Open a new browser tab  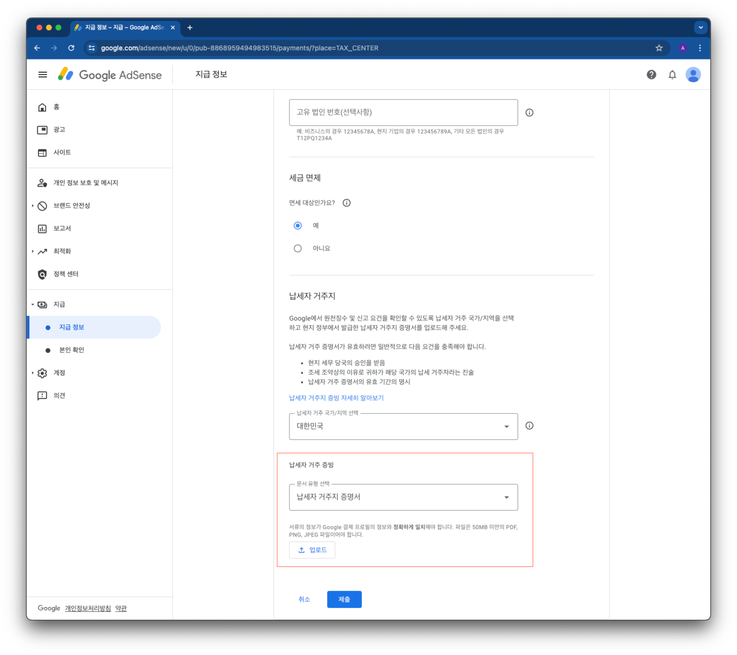190,28
